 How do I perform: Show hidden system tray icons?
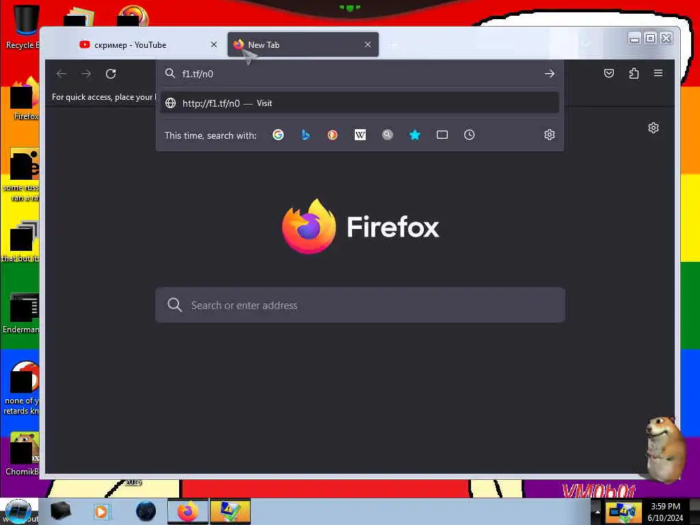(x=597, y=512)
